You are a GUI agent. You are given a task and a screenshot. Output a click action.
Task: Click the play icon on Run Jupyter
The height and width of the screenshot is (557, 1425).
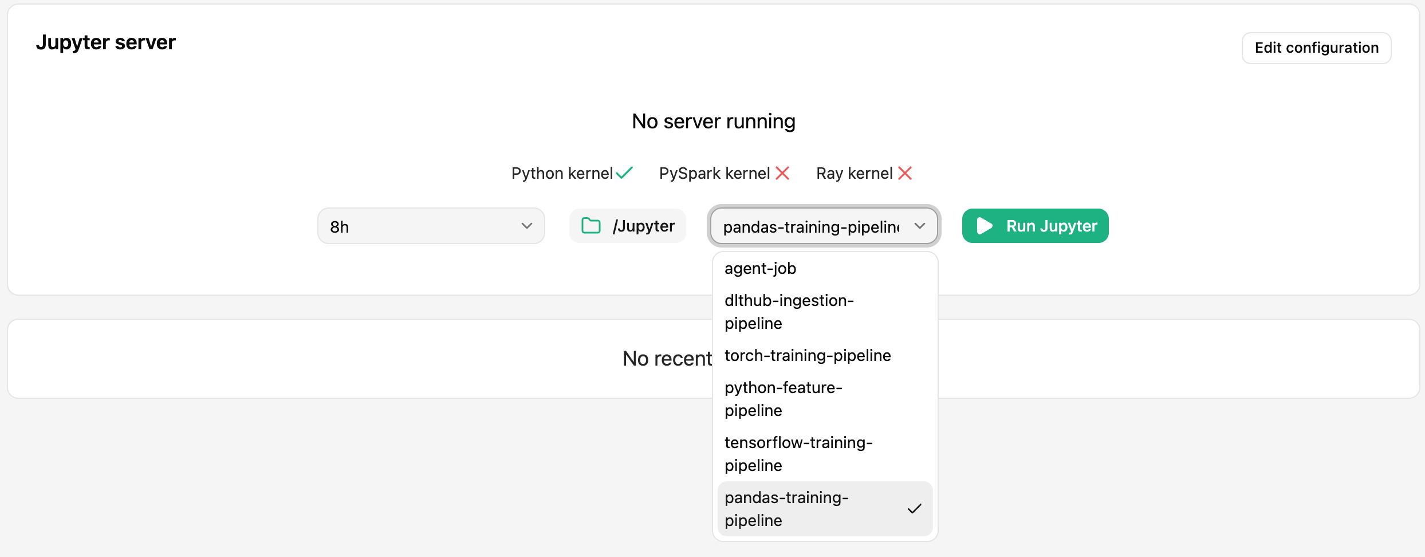point(984,226)
